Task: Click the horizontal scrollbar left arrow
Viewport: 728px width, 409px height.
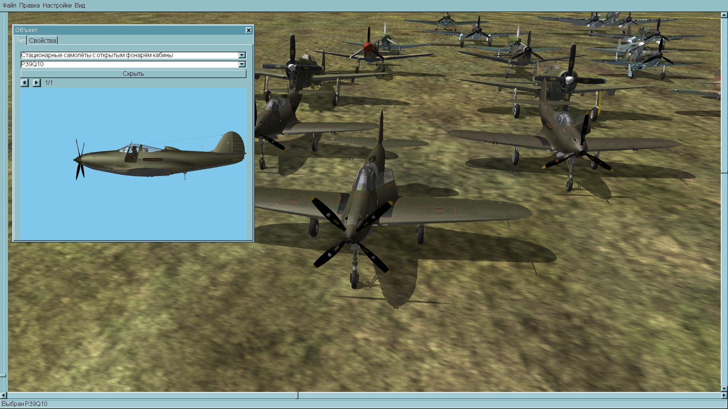Action: [4, 395]
